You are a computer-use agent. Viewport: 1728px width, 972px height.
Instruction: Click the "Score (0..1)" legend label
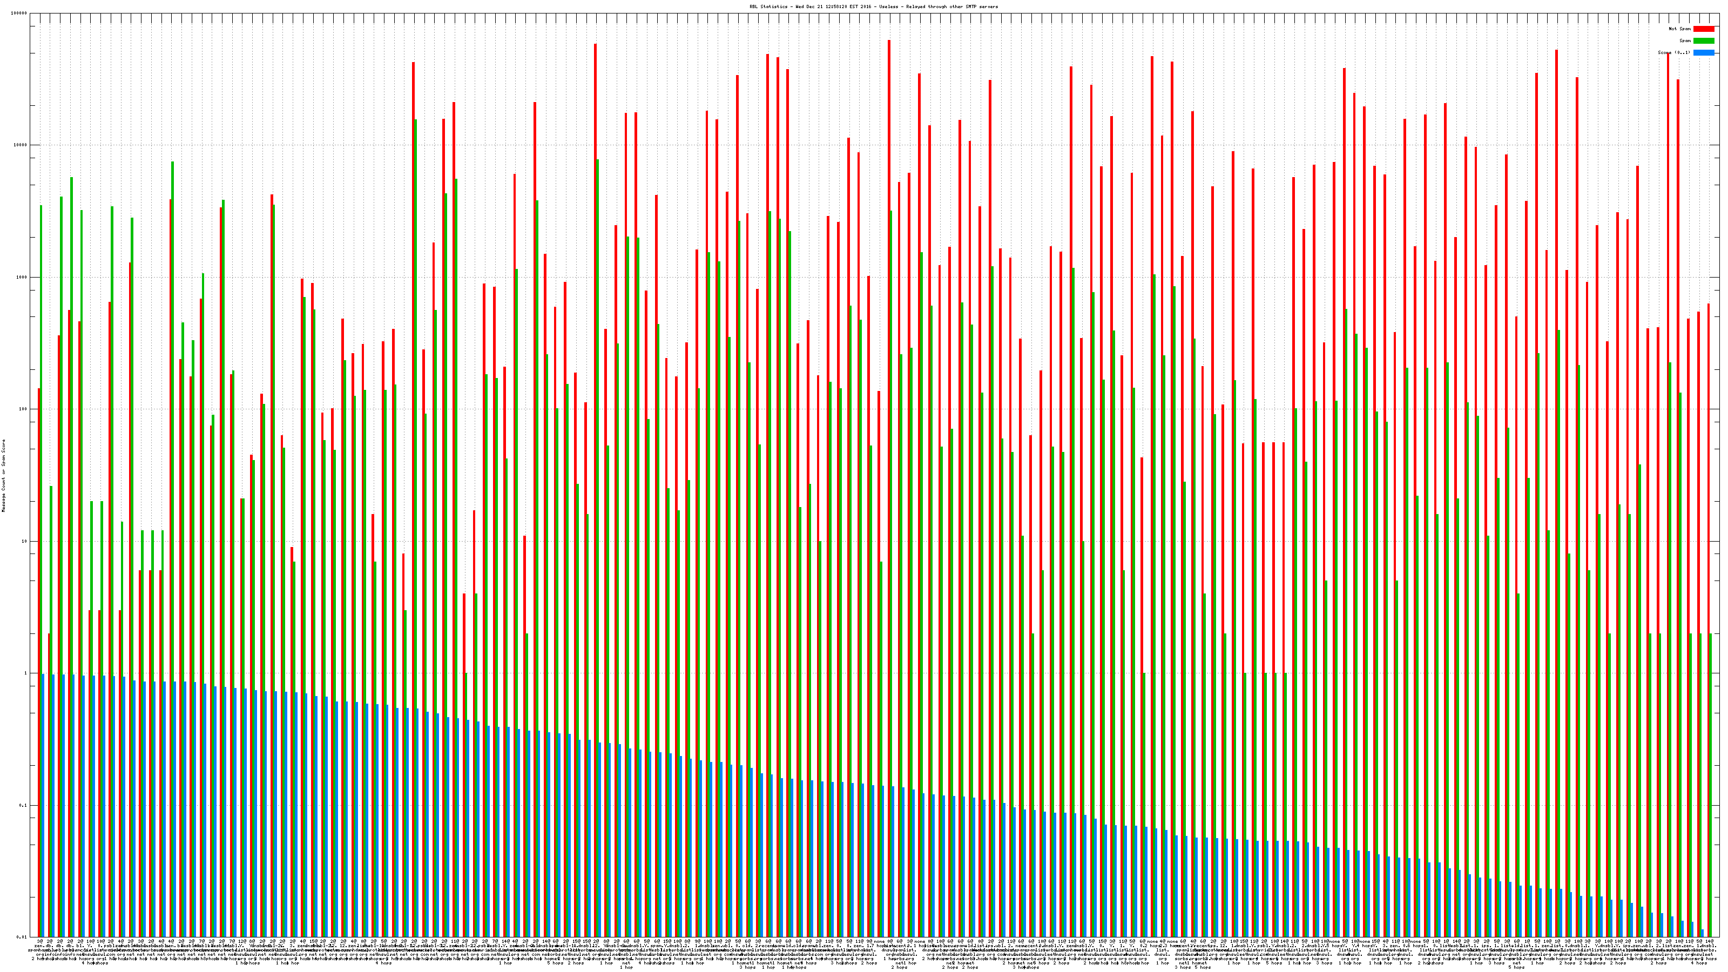click(x=1673, y=52)
